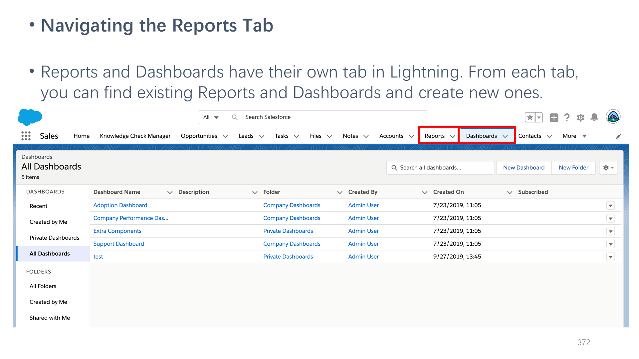Click the New Dashboard button
The width and height of the screenshot is (639, 359).
[x=524, y=168]
